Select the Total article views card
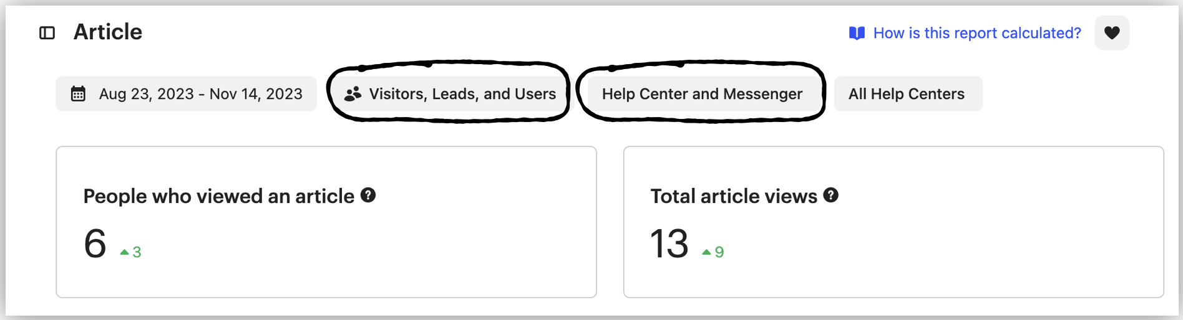 pos(893,222)
